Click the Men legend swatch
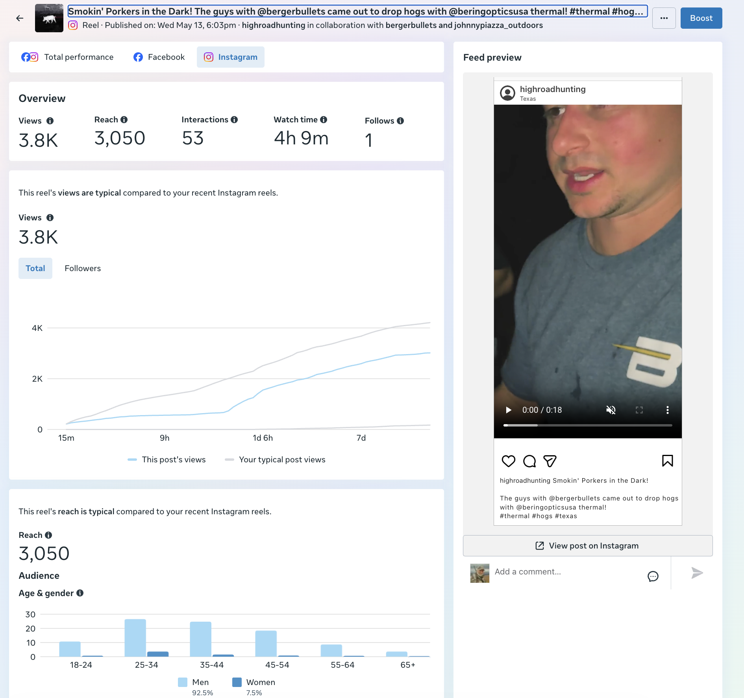Screen dimensions: 744x698 183,682
